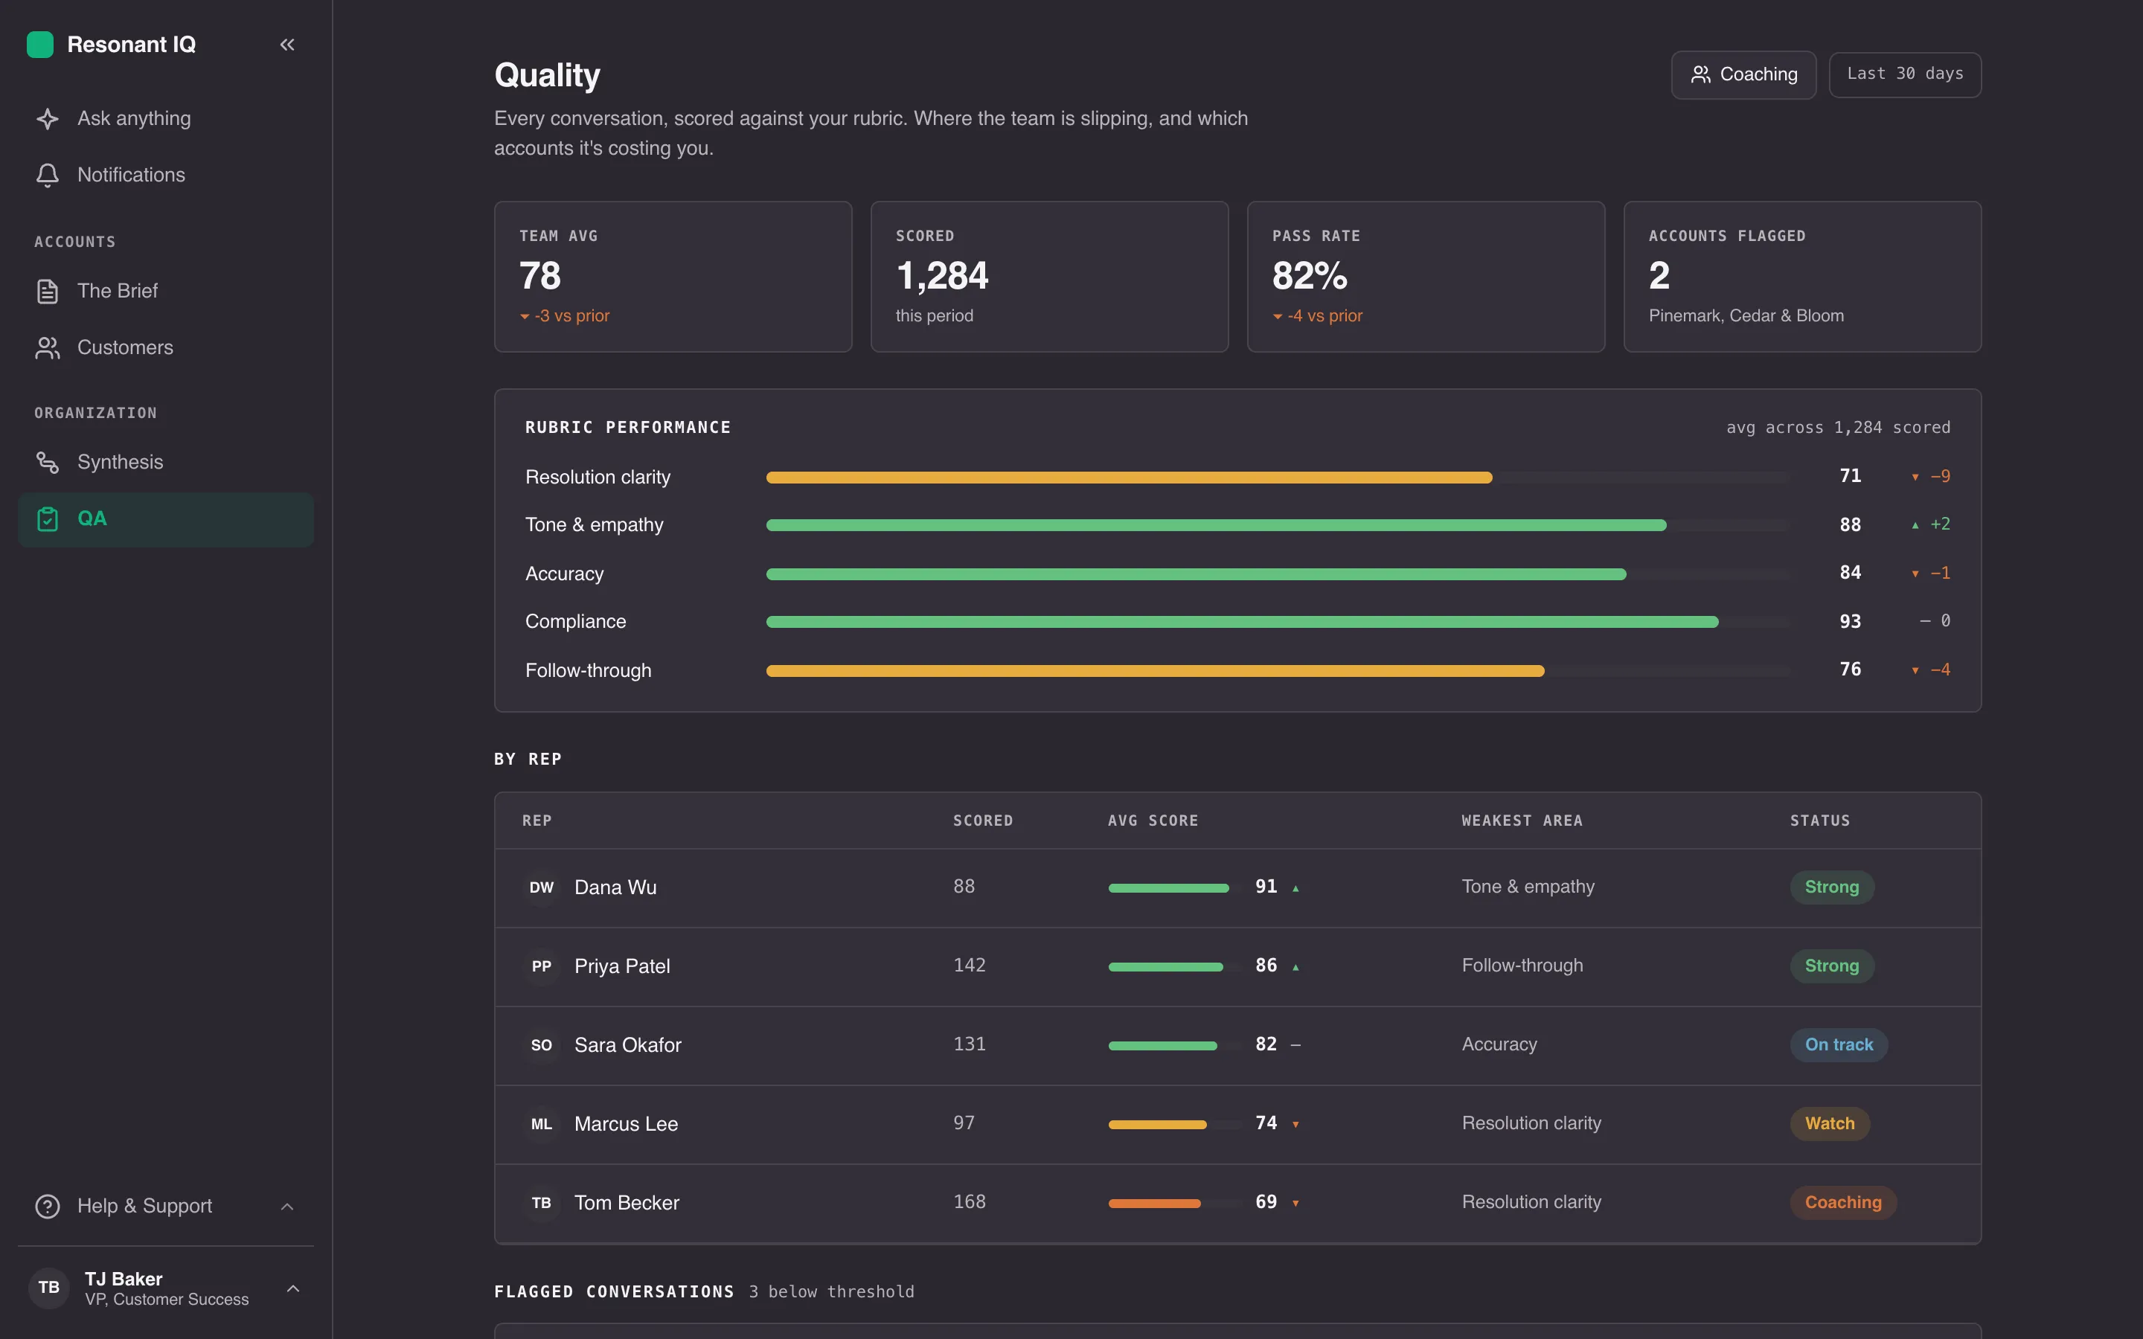
Task: Click the Follow-through rubric bar
Action: click(x=1278, y=670)
